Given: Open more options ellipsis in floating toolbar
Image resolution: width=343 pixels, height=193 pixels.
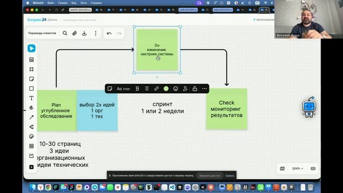Looking at the screenshot, I should [x=204, y=88].
